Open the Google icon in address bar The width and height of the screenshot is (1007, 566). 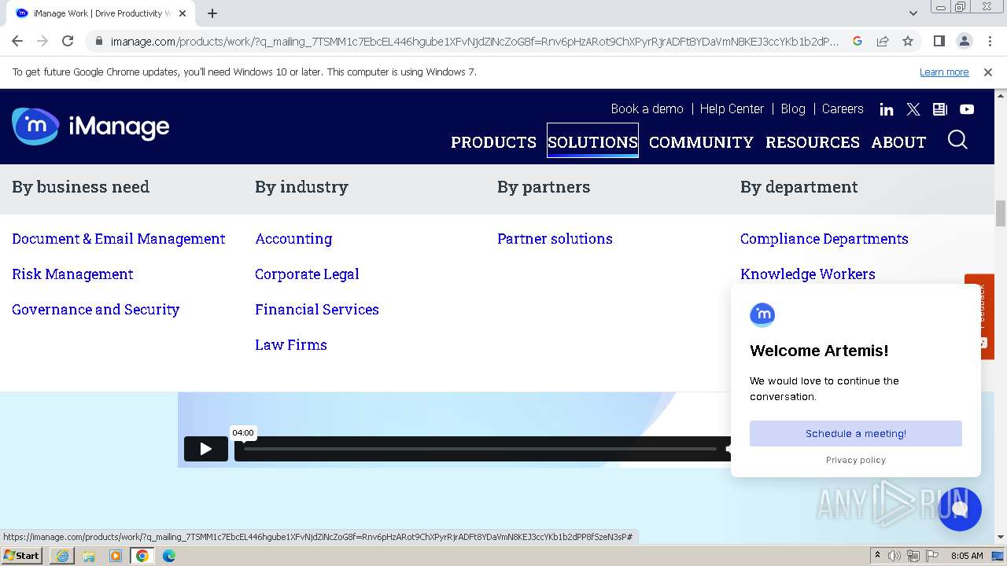click(858, 41)
